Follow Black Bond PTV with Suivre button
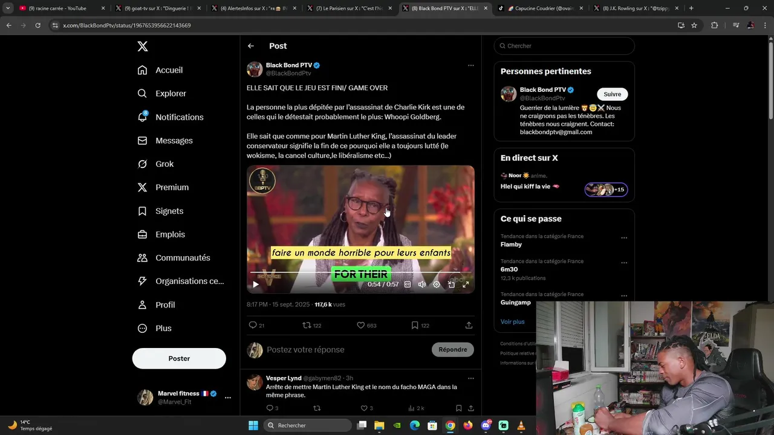 pyautogui.click(x=613, y=94)
